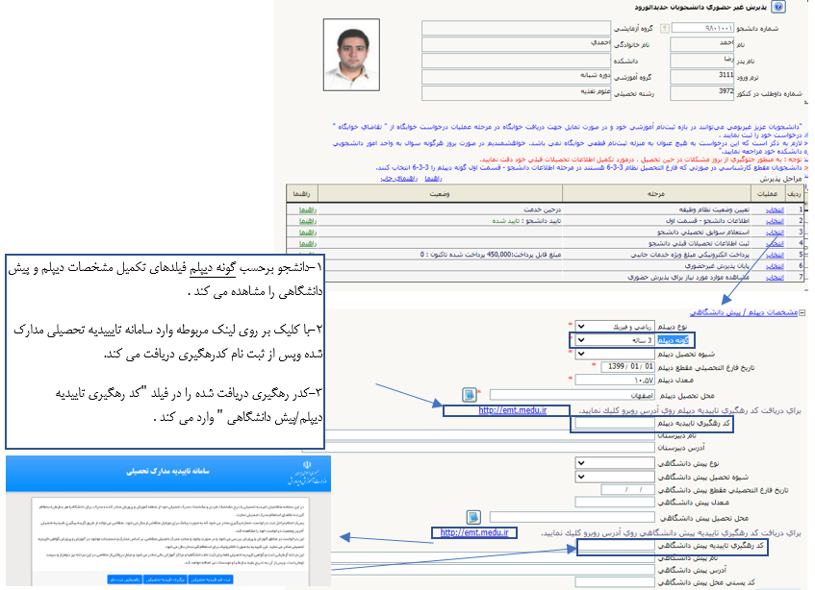Click the empty دانشکده field
Viewport: 815px width, 590px height.
pyautogui.click(x=516, y=61)
